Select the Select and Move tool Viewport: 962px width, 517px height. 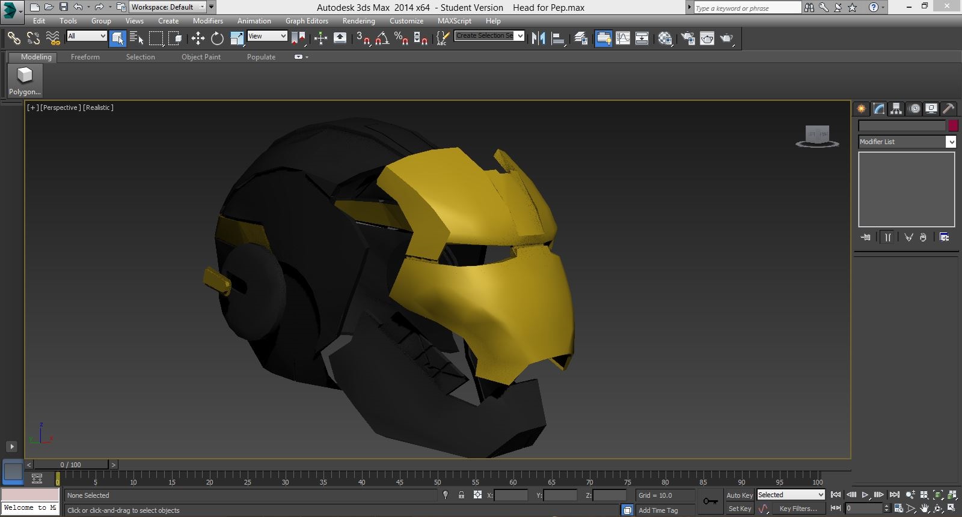(198, 38)
